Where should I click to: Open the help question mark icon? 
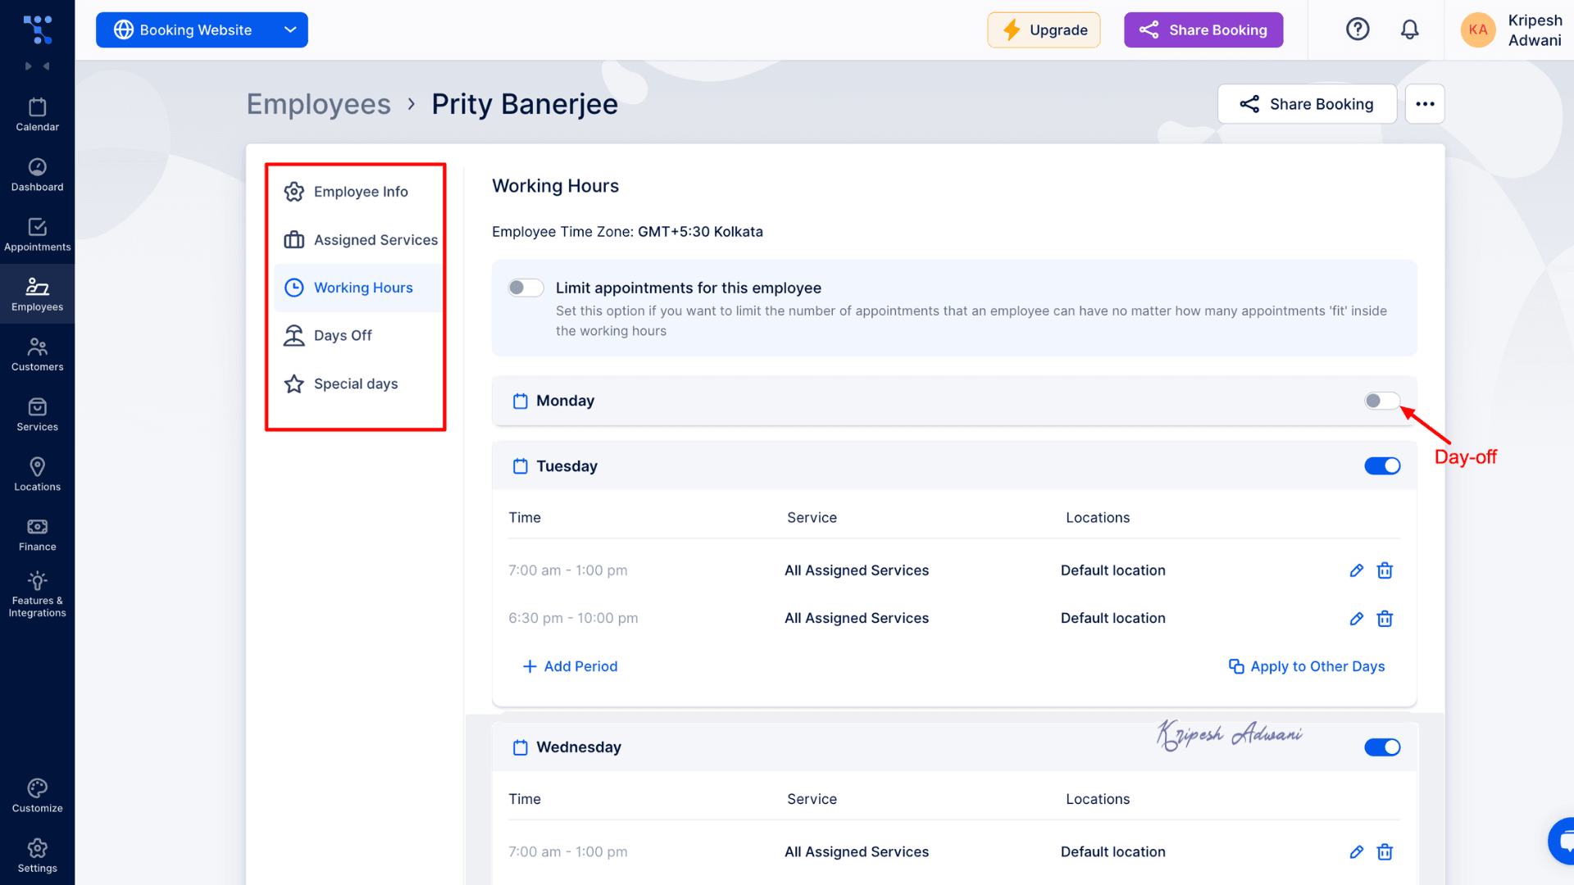point(1358,29)
